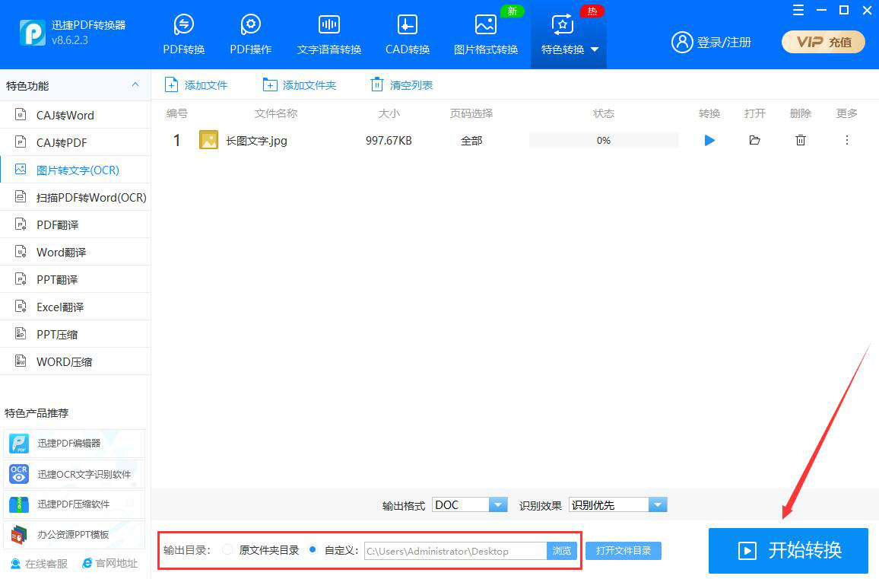Click the 添加文件夹 folder icon
This screenshot has width=879, height=579.
270,85
